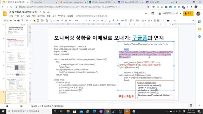This screenshot has height=114, width=203.
Task: Select the shape tool
Action: [x=47, y=21]
